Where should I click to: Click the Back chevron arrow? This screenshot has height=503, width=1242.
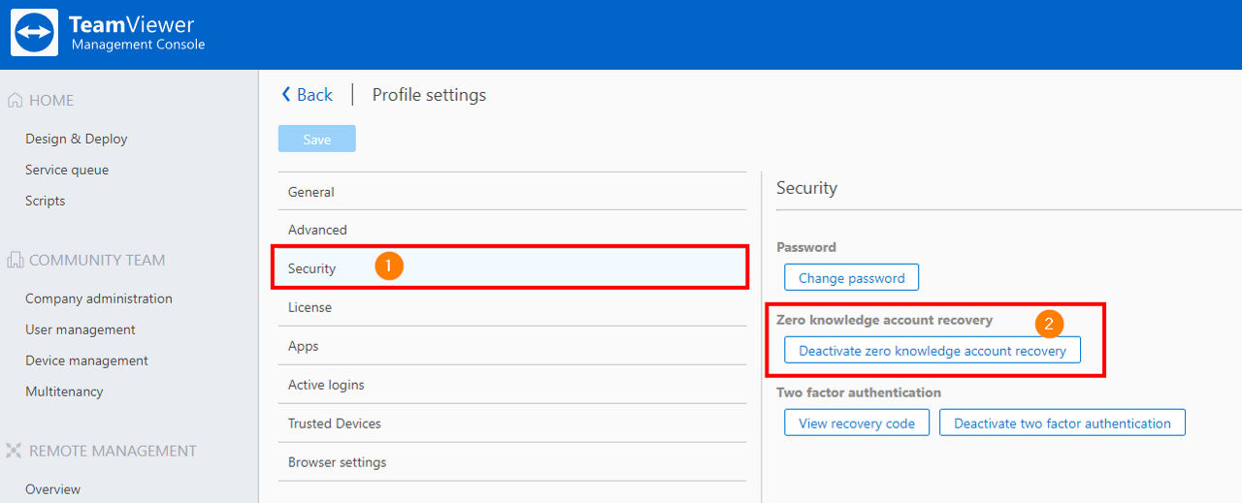pyautogui.click(x=286, y=94)
